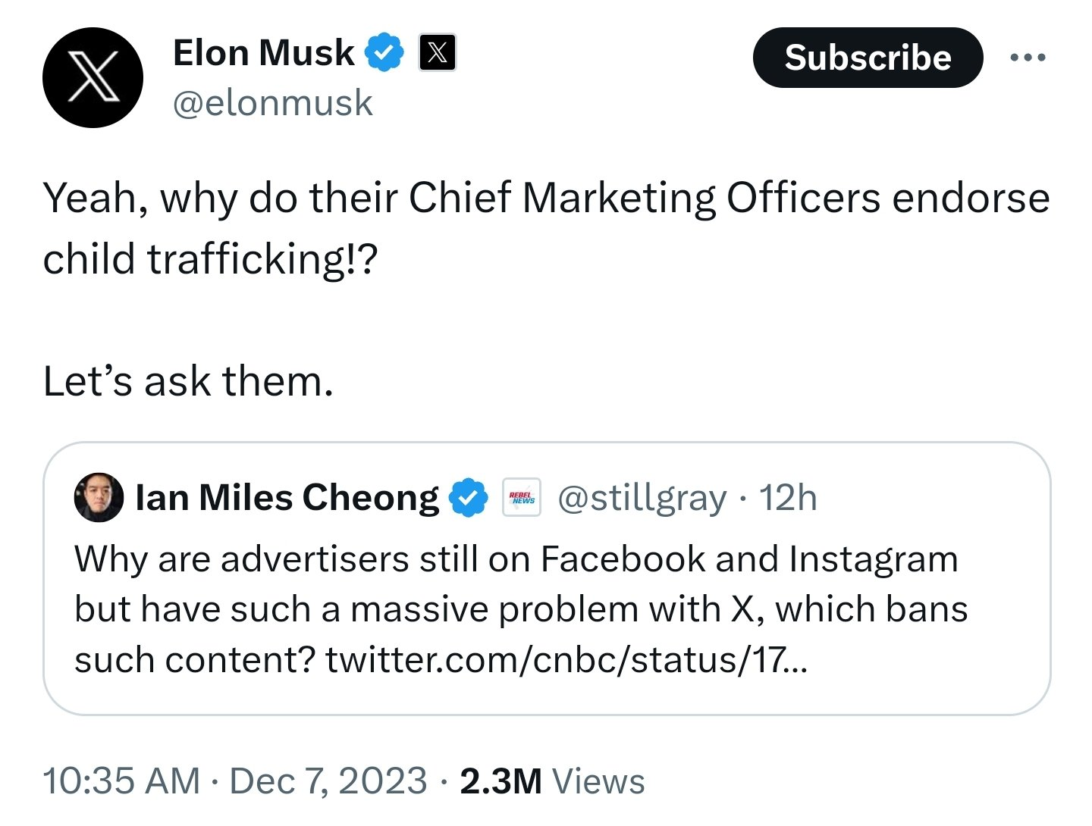Click Ian Miles Cheong's profile photo
This screenshot has width=1092, height=826.
(99, 498)
